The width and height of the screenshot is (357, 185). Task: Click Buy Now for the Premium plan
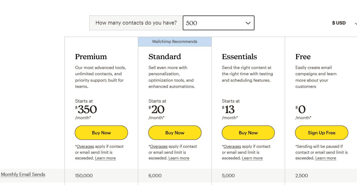101,133
